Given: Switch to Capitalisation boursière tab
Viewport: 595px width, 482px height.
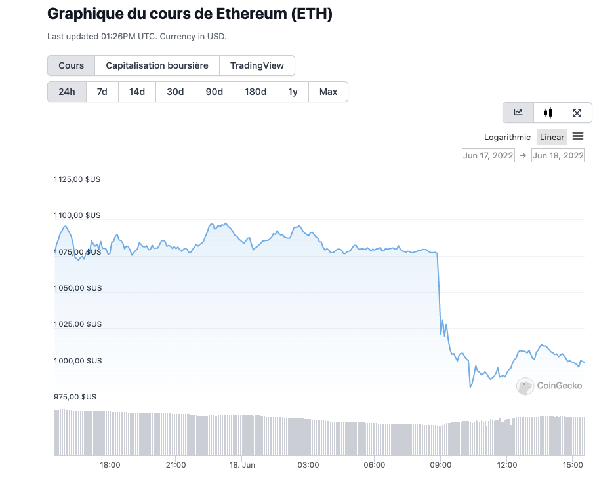Looking at the screenshot, I should pos(157,65).
